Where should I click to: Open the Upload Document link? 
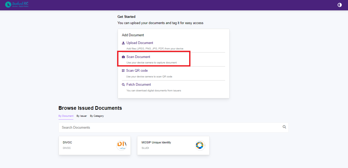click(140, 43)
